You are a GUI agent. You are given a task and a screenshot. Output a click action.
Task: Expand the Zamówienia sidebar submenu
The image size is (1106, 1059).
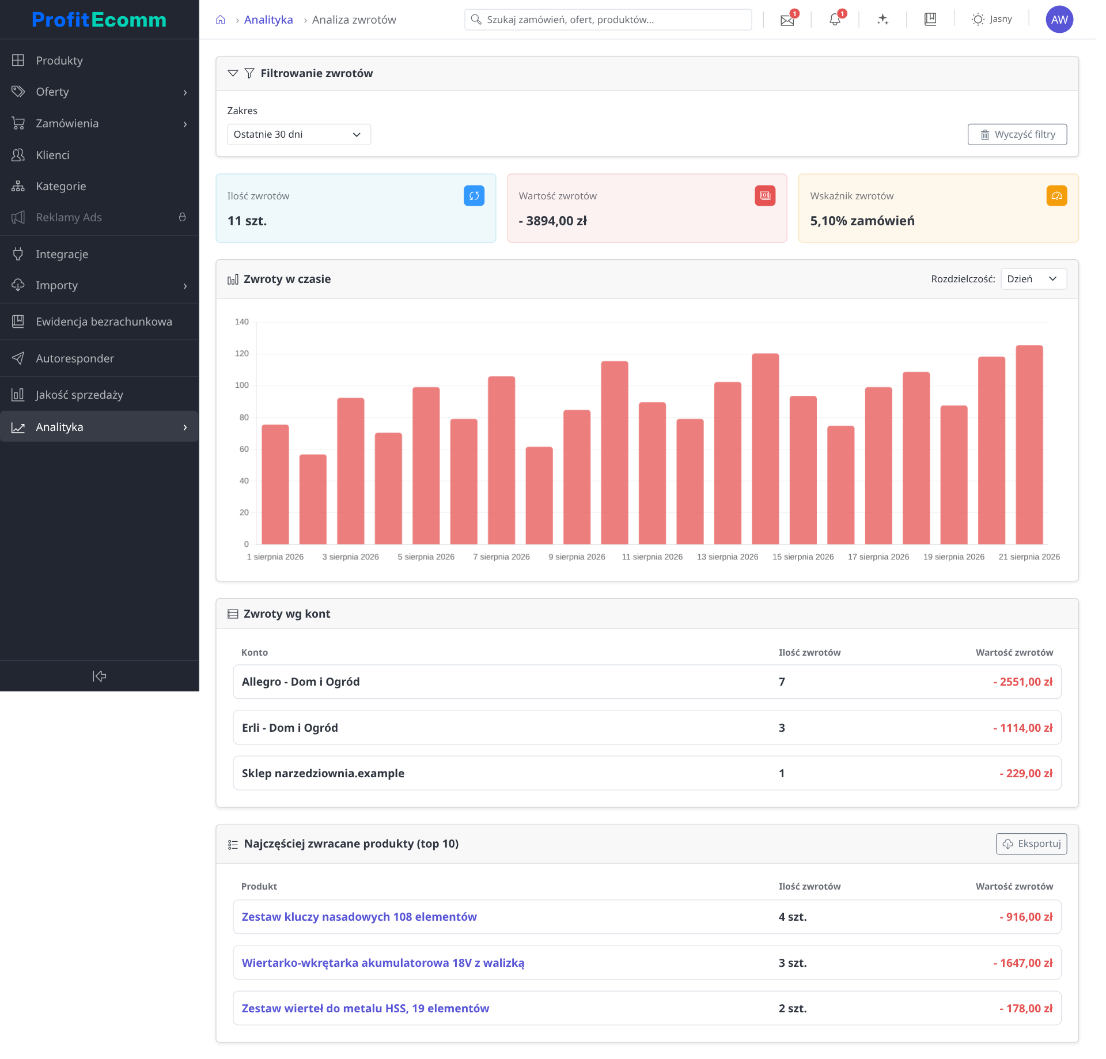click(185, 124)
